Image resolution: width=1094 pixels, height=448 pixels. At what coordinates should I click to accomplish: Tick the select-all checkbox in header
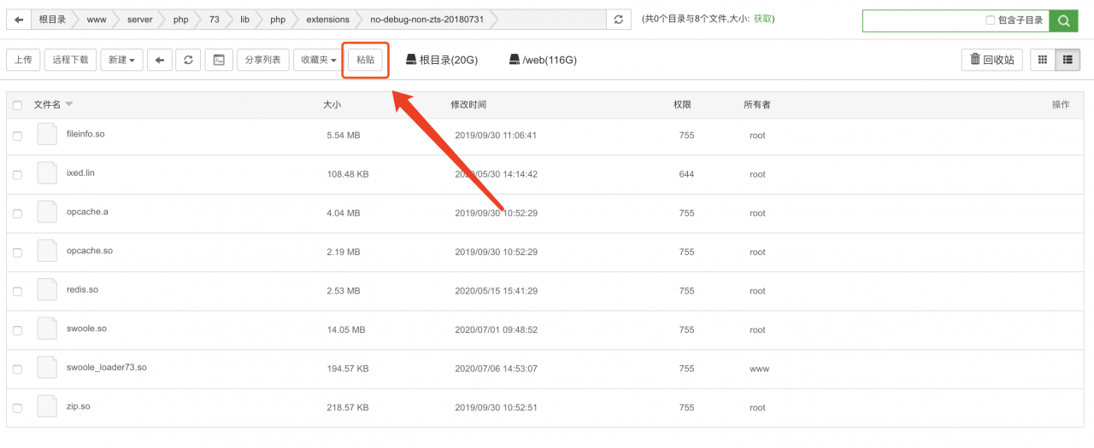coord(17,105)
